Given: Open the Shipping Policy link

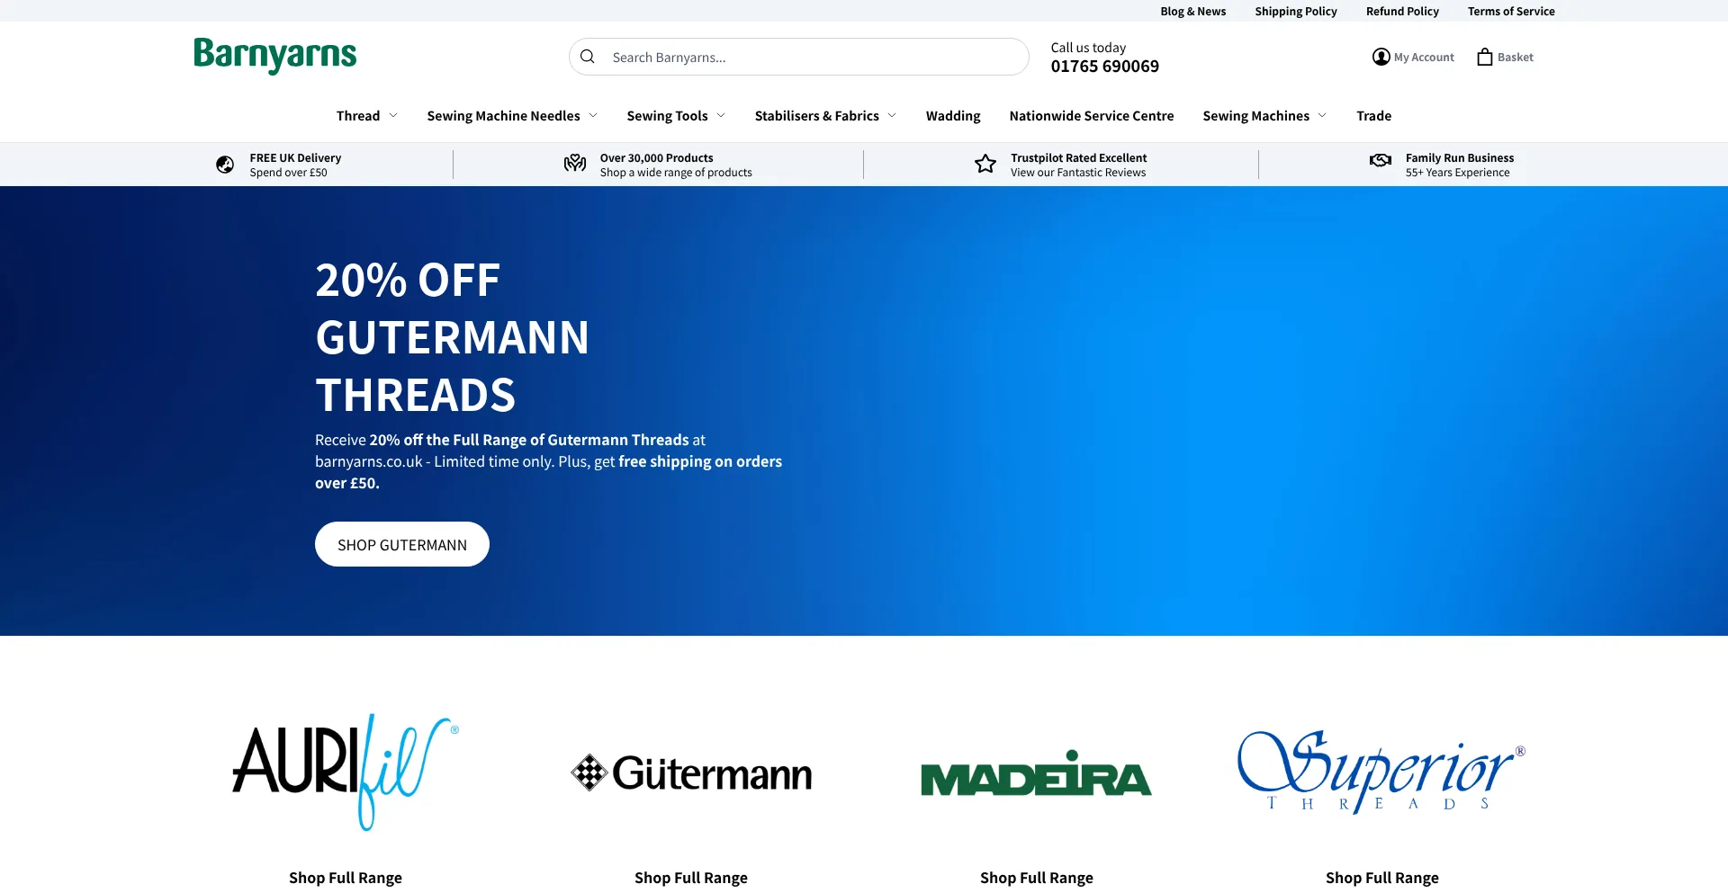Looking at the screenshot, I should tap(1296, 11).
